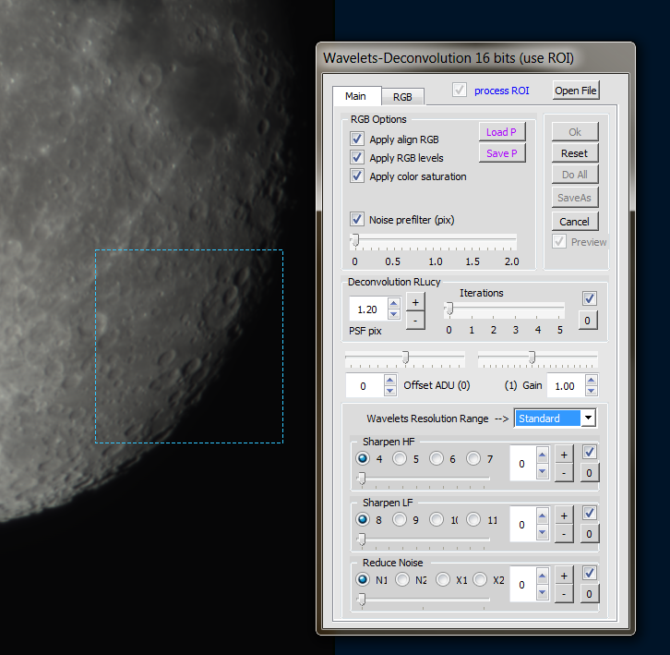The height and width of the screenshot is (655, 670).
Task: Select Sharpen HF radio 4
Action: coord(363,458)
